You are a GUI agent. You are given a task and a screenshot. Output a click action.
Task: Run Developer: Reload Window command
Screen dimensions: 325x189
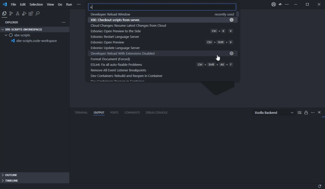[x=163, y=14]
